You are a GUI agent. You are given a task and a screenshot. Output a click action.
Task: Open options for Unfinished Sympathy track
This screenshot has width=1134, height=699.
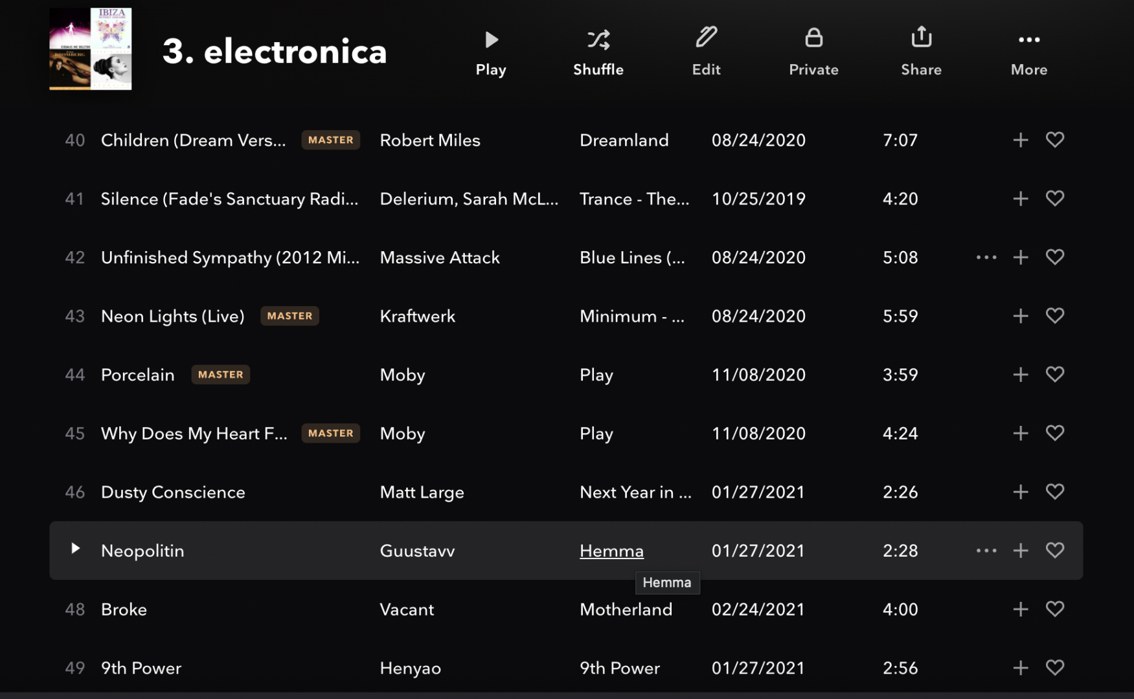(986, 258)
